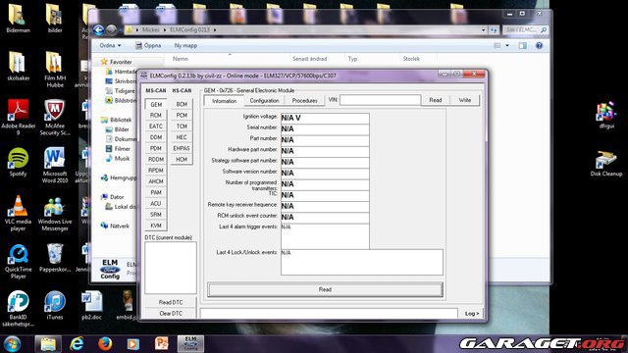Open the Windows Start button
This screenshot has height=353, width=628.
[x=13, y=344]
